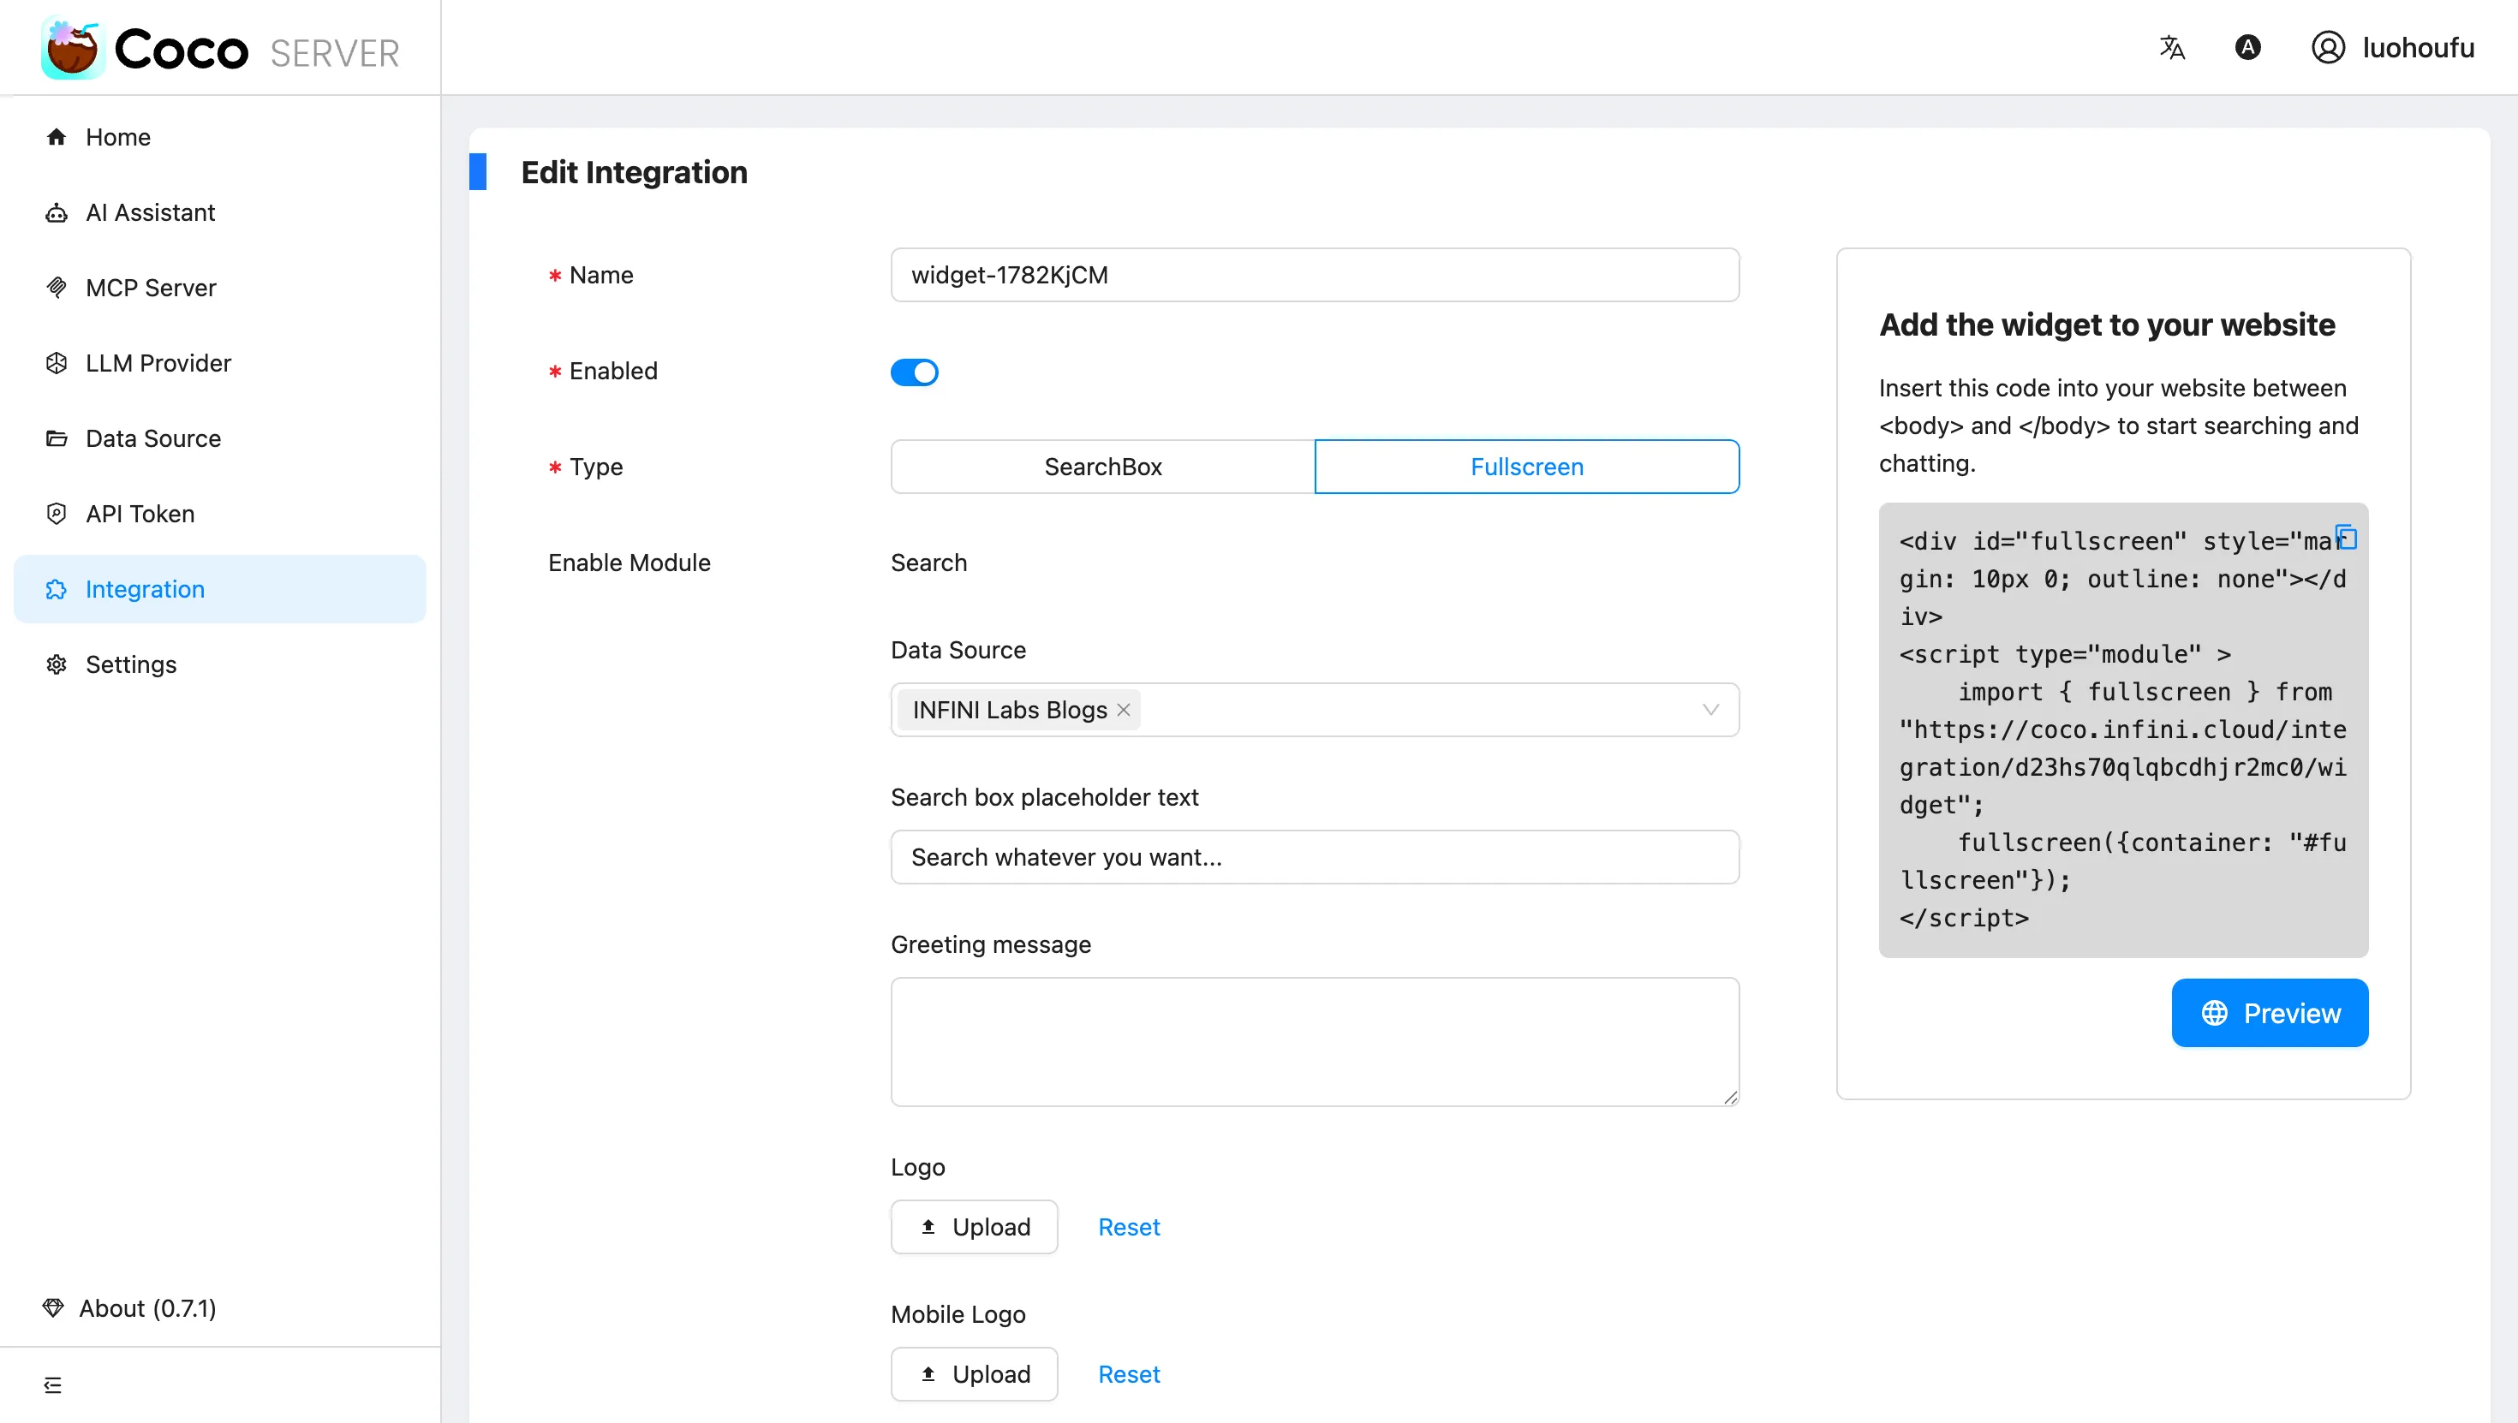2518x1423 pixels.
Task: Click the language translation icon
Action: pos(2171,47)
